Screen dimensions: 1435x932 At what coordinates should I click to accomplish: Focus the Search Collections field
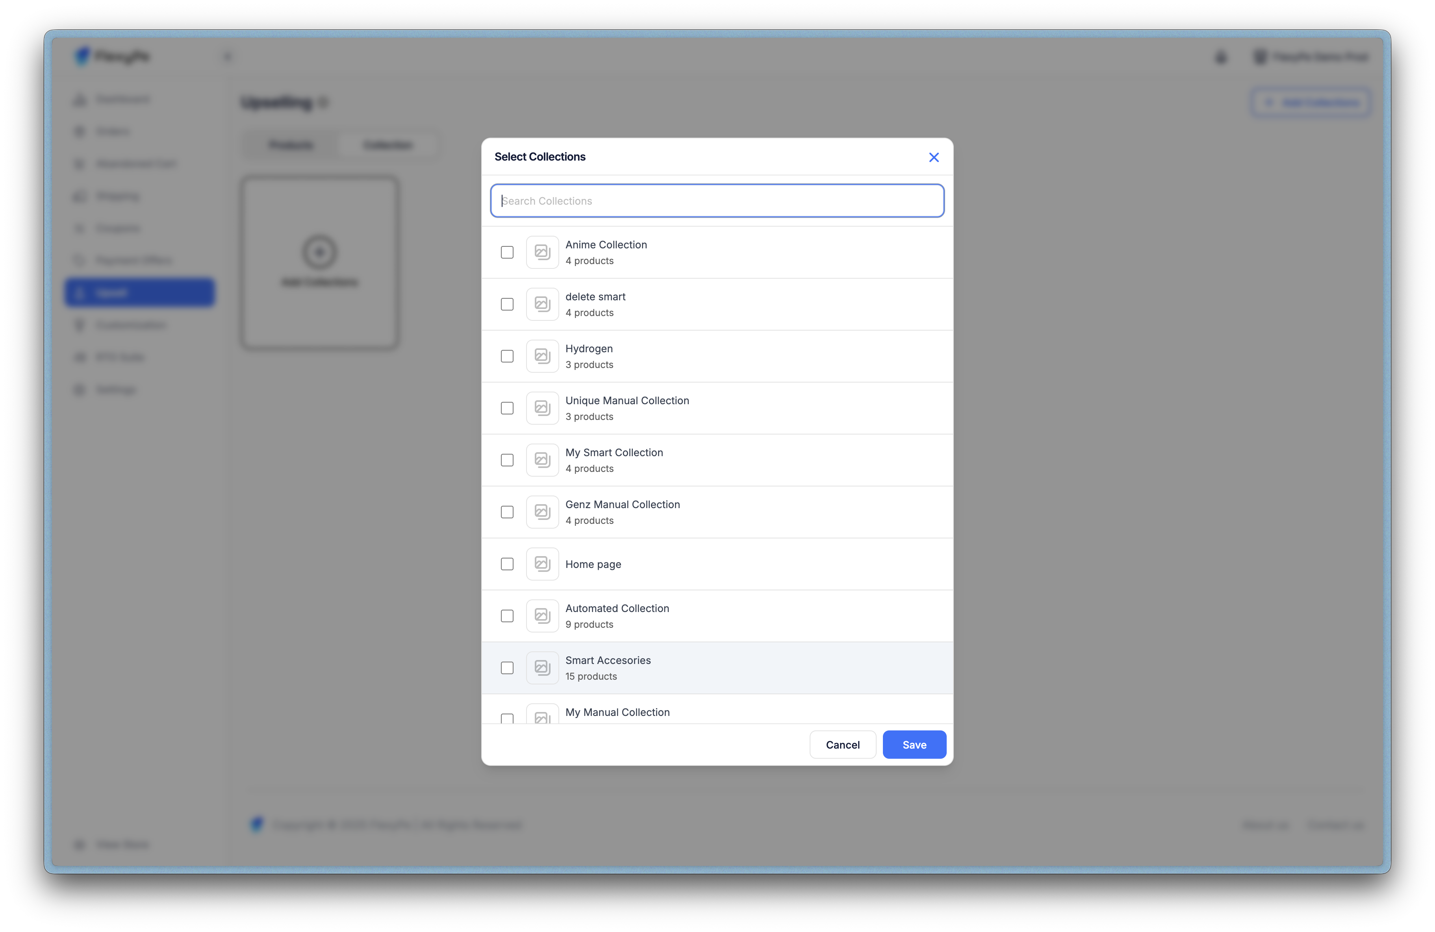717,201
